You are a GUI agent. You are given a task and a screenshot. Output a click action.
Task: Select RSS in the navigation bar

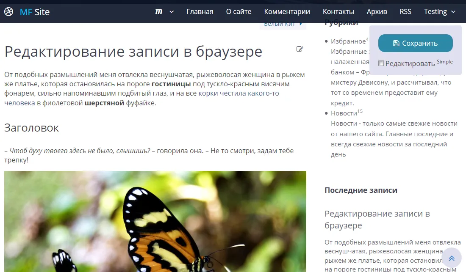tap(405, 12)
